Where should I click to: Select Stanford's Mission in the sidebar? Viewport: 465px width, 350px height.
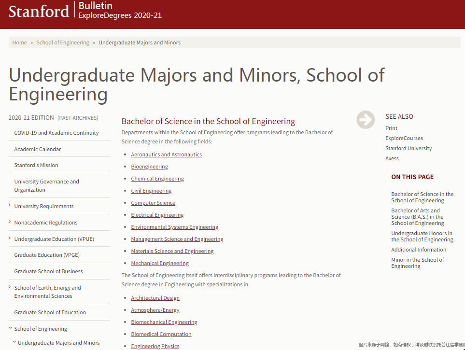coord(36,165)
